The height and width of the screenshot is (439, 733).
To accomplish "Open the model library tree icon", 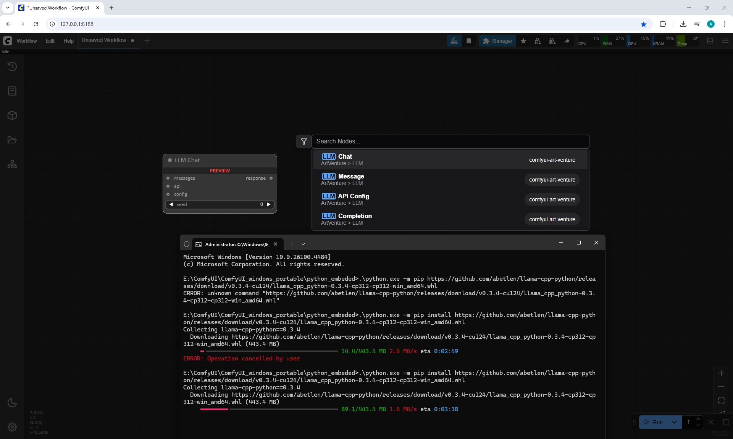I will coord(12,164).
